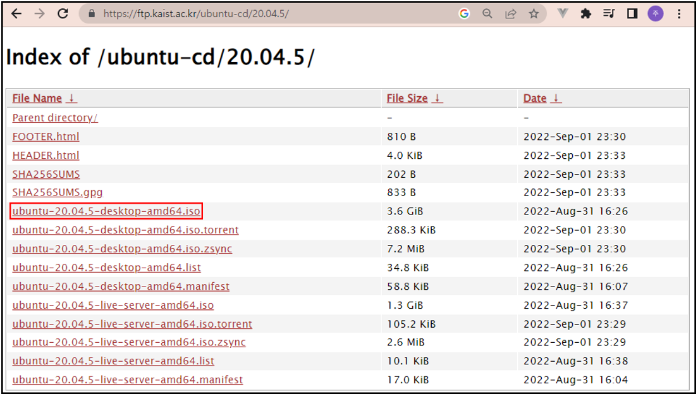The width and height of the screenshot is (698, 396).
Task: Download the desktop-amd64.iso.zsync file
Action: point(123,249)
